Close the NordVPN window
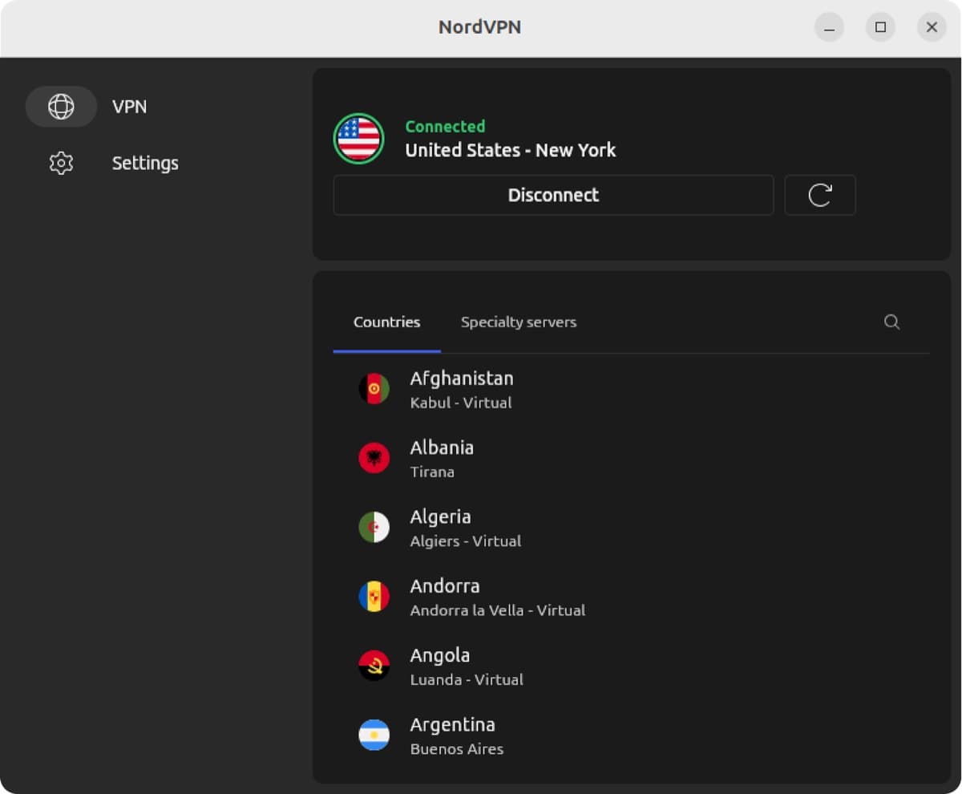This screenshot has width=962, height=794. coord(932,27)
